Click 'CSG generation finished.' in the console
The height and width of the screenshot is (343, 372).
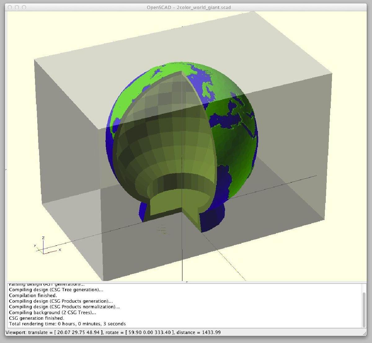37,318
